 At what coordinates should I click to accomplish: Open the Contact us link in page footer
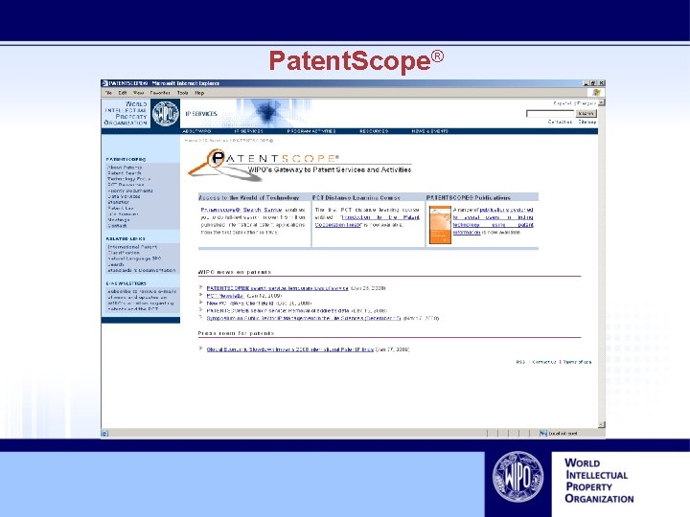pos(544,362)
